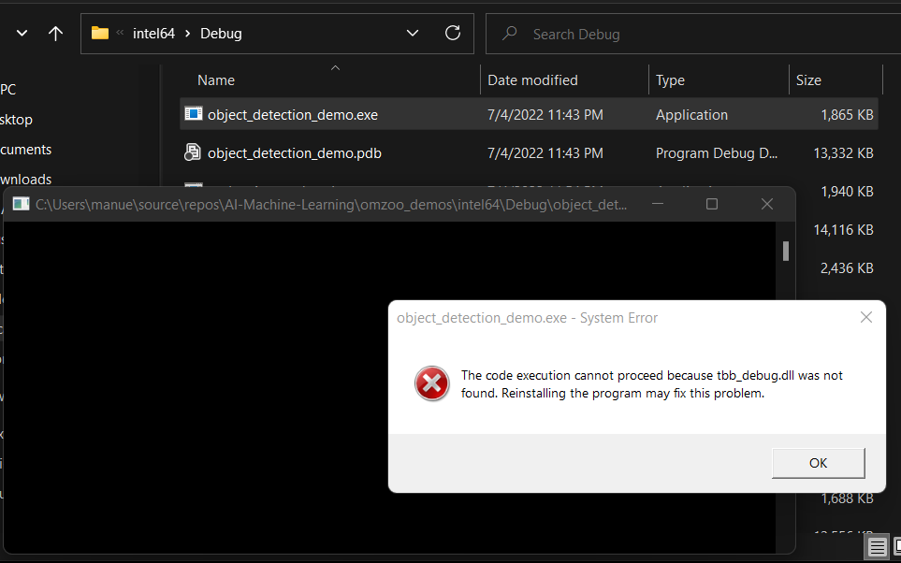This screenshot has height=563, width=901.
Task: Select the object_detection_demo.pdb file icon
Action: point(194,152)
